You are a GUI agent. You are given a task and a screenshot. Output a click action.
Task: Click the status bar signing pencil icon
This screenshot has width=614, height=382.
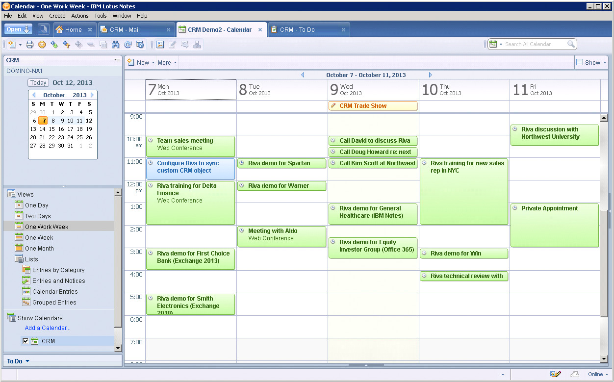pyautogui.click(x=556, y=374)
